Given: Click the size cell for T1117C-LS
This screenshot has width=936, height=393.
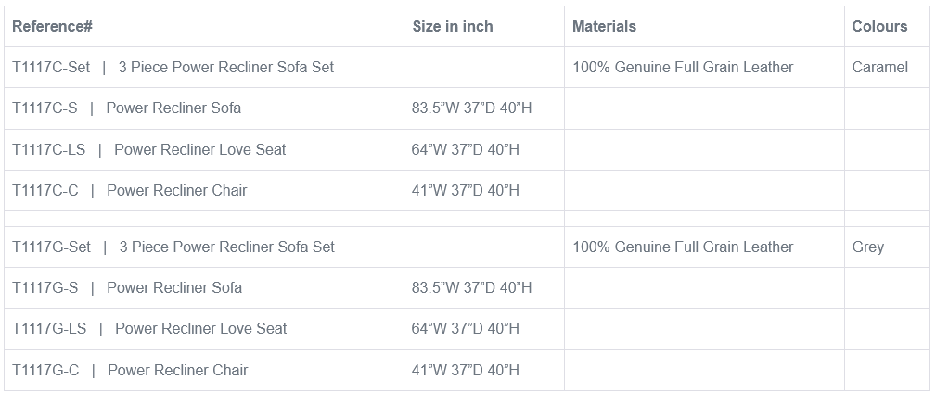Looking at the screenshot, I should point(466,150).
